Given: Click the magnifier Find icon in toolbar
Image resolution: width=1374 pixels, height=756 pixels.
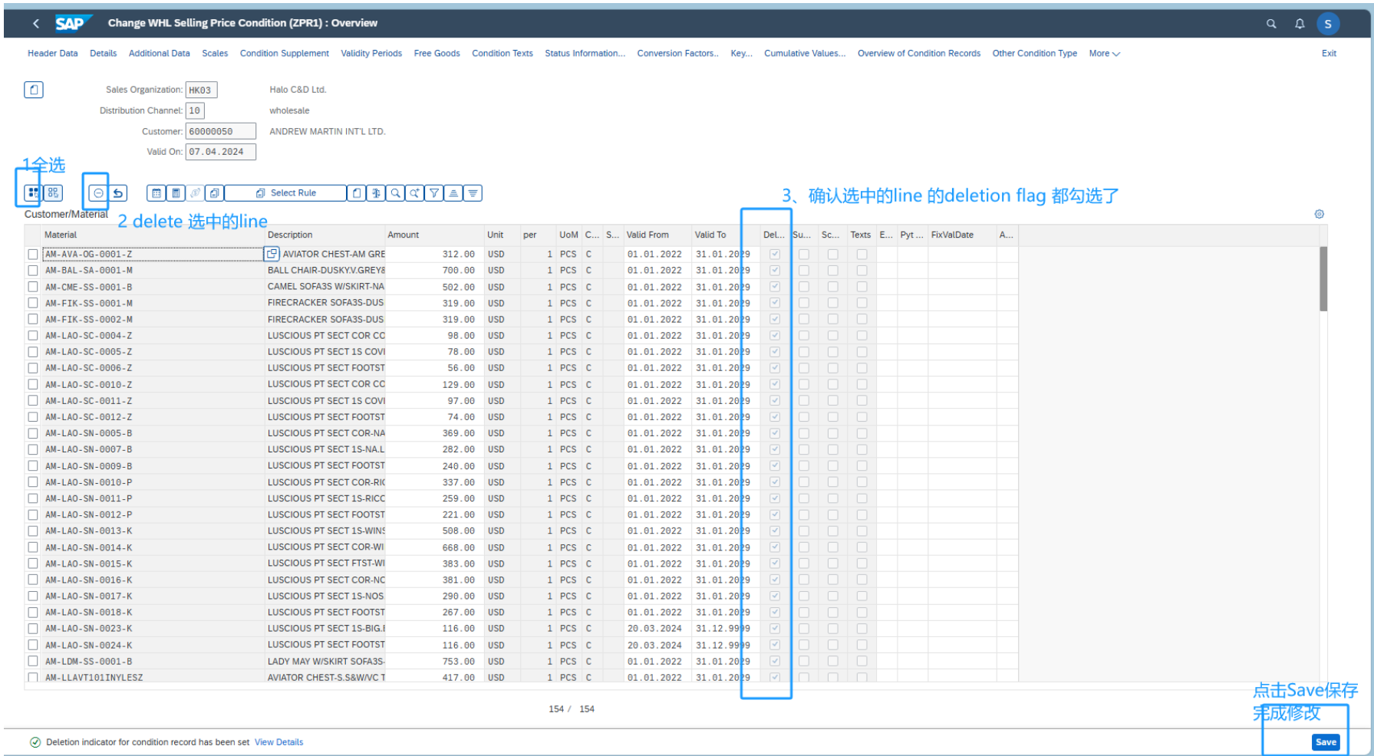Looking at the screenshot, I should tap(395, 193).
